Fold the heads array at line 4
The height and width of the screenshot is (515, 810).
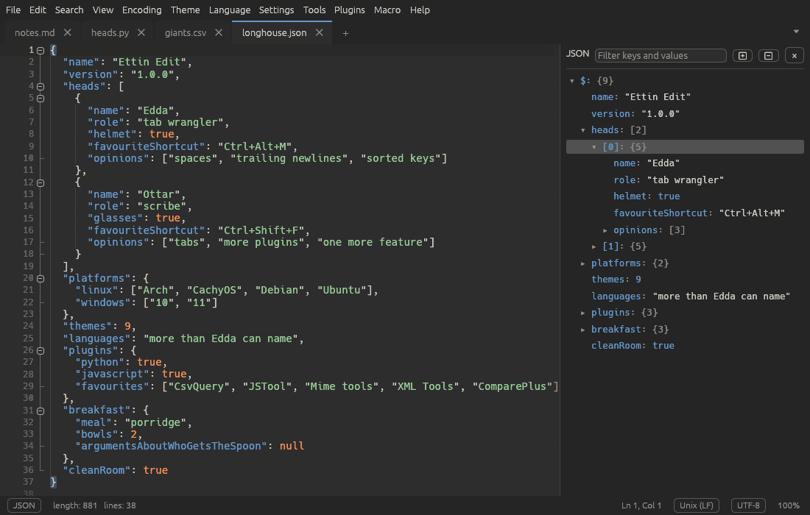40,87
